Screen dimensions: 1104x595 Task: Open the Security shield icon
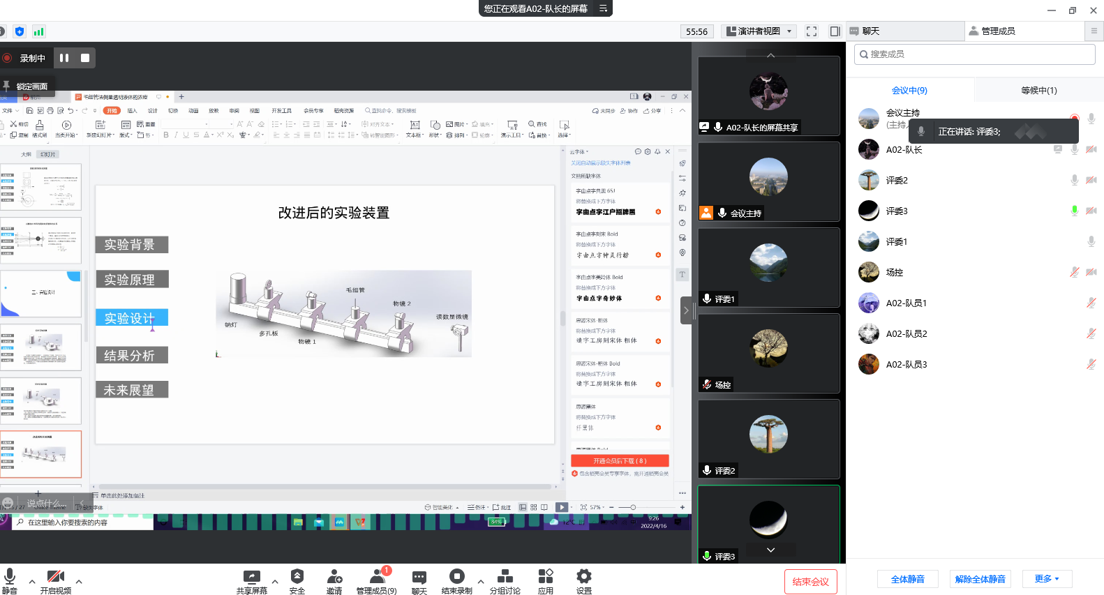tap(297, 577)
